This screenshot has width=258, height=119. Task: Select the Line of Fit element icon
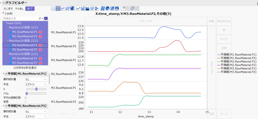point(63,8)
